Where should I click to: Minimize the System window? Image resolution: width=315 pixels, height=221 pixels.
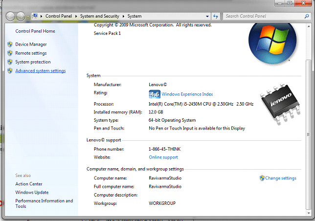tap(280, 3)
